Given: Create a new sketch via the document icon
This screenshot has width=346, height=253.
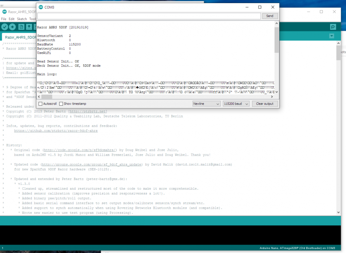Looking at the screenshot, I should point(21,27).
